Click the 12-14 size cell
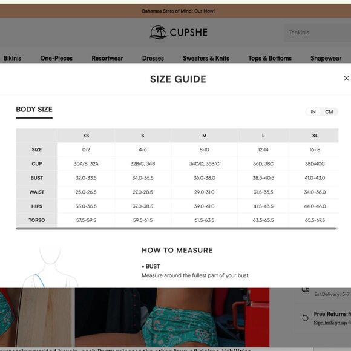The width and height of the screenshot is (351, 351). [263, 149]
